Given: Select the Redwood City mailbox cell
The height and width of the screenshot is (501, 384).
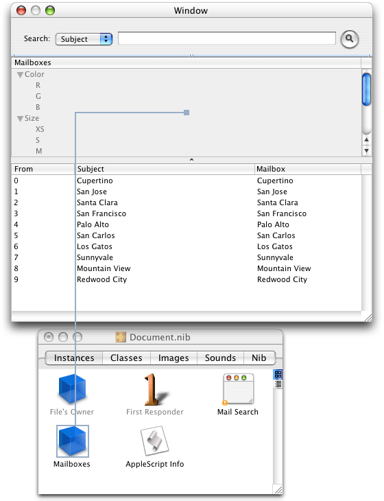Looking at the screenshot, I should (x=283, y=279).
